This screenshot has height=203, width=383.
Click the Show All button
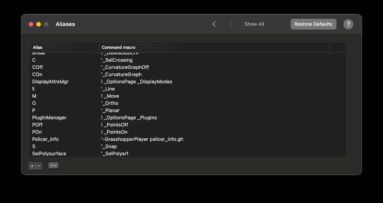point(254,24)
